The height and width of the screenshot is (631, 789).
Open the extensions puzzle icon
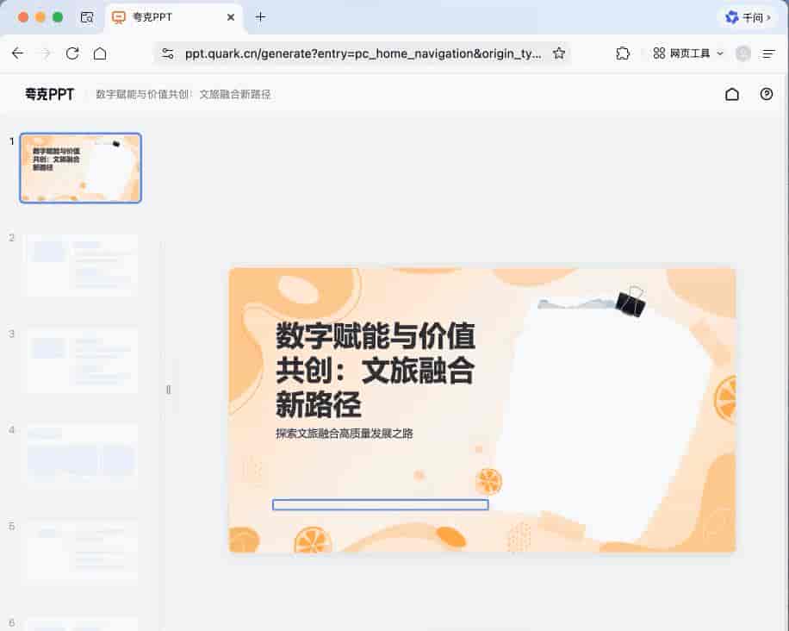point(623,53)
